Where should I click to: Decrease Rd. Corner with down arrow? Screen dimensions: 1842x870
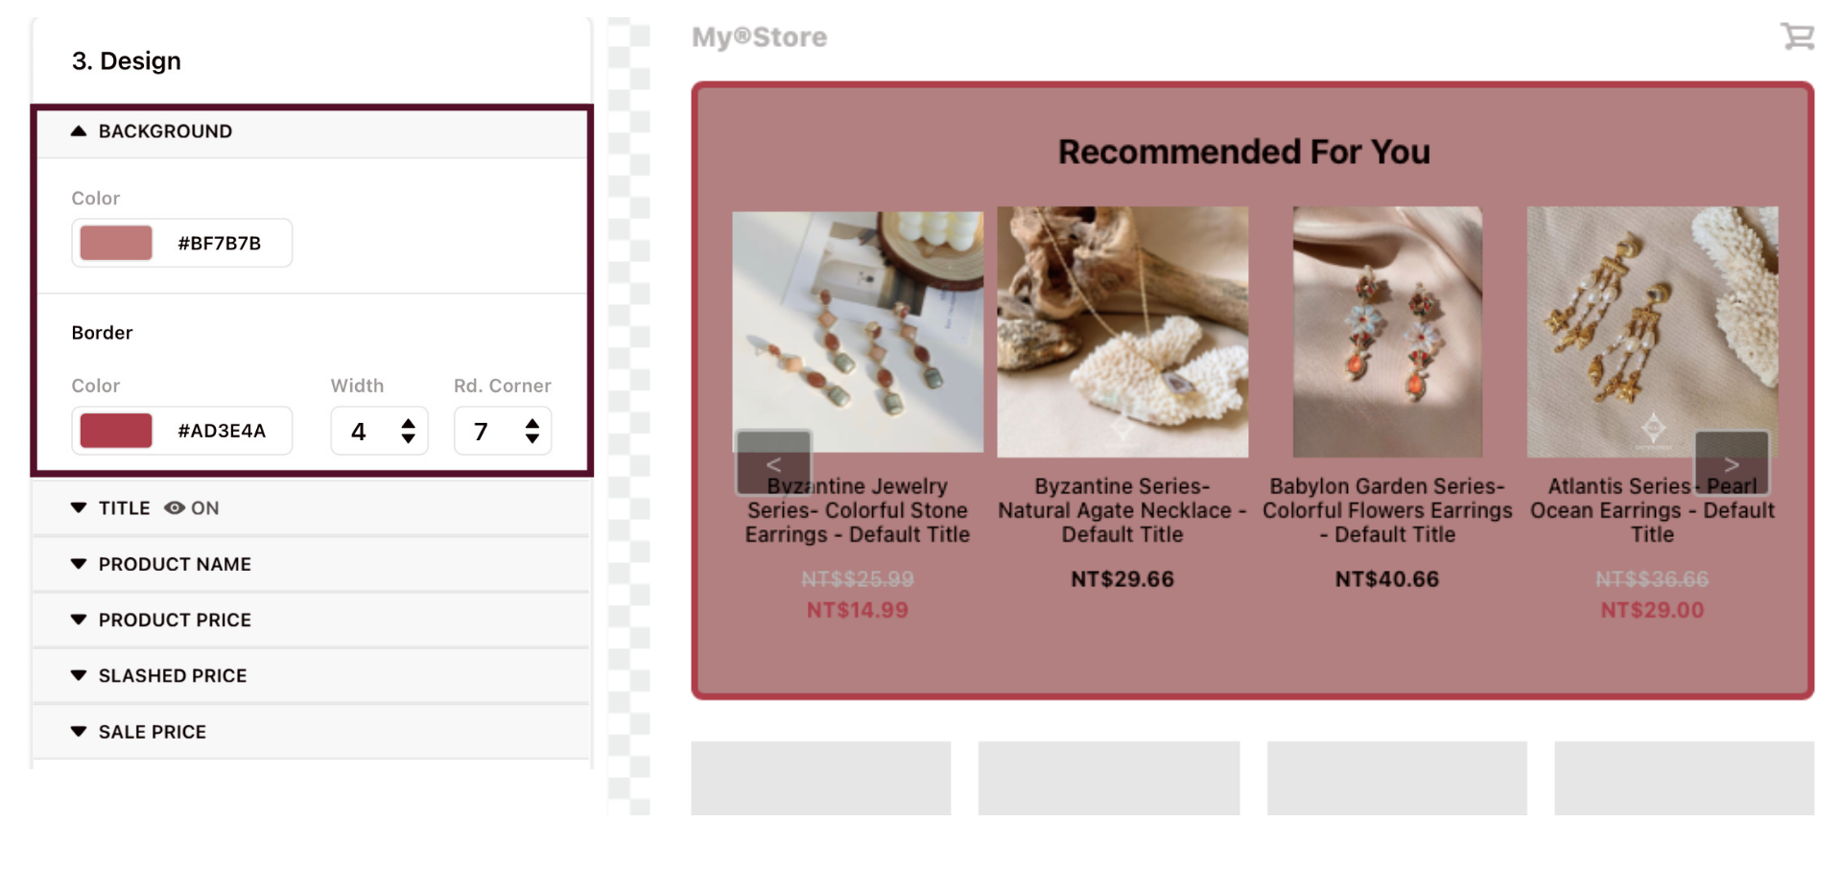tap(531, 438)
